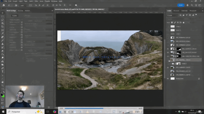204x114 pixels.
Task: Click the Brushes button in Brush Settings
Action: tap(14, 15)
